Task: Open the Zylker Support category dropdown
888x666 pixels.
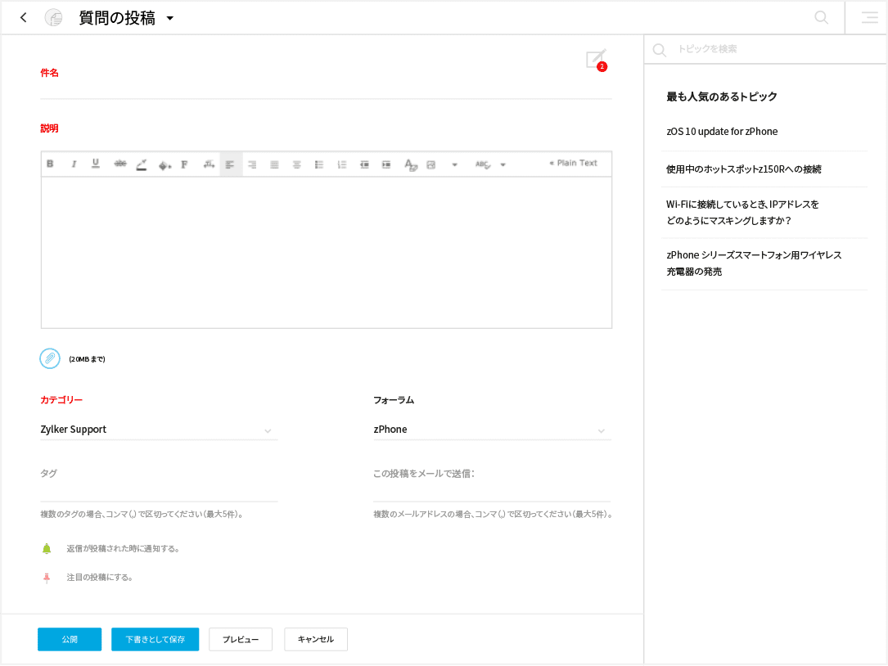Action: click(159, 430)
